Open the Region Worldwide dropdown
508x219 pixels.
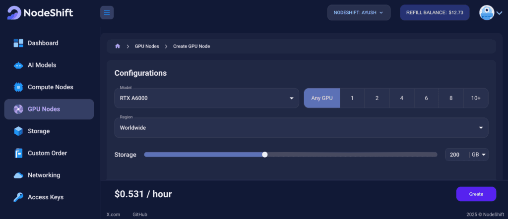(301, 128)
